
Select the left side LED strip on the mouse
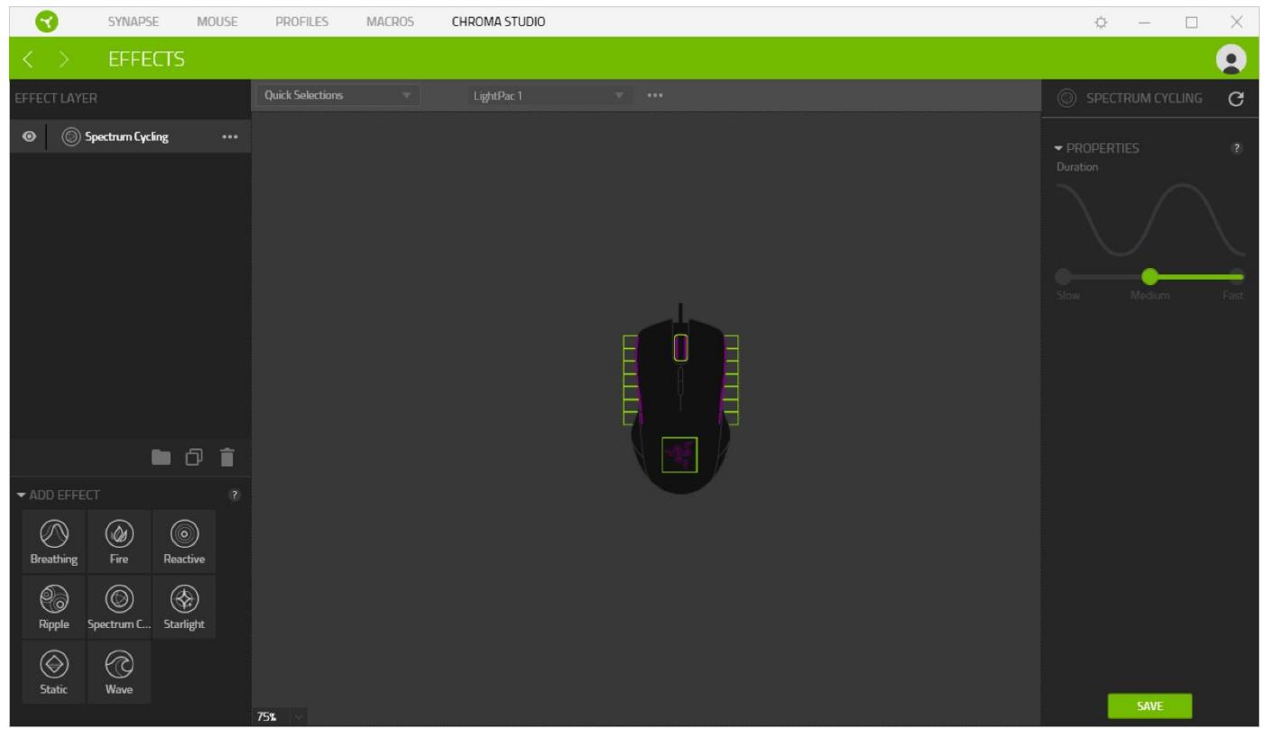tap(630, 380)
